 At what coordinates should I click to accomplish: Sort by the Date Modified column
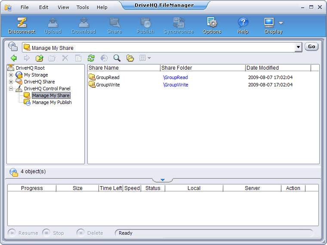point(278,68)
